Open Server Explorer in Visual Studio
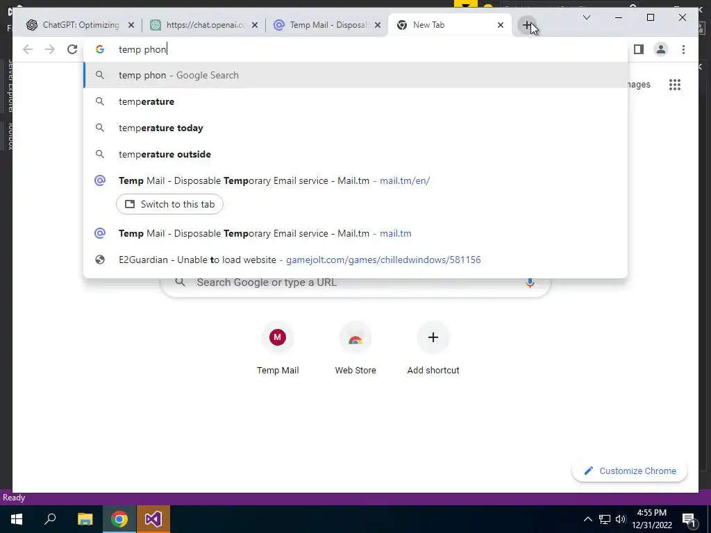 [x=9, y=85]
